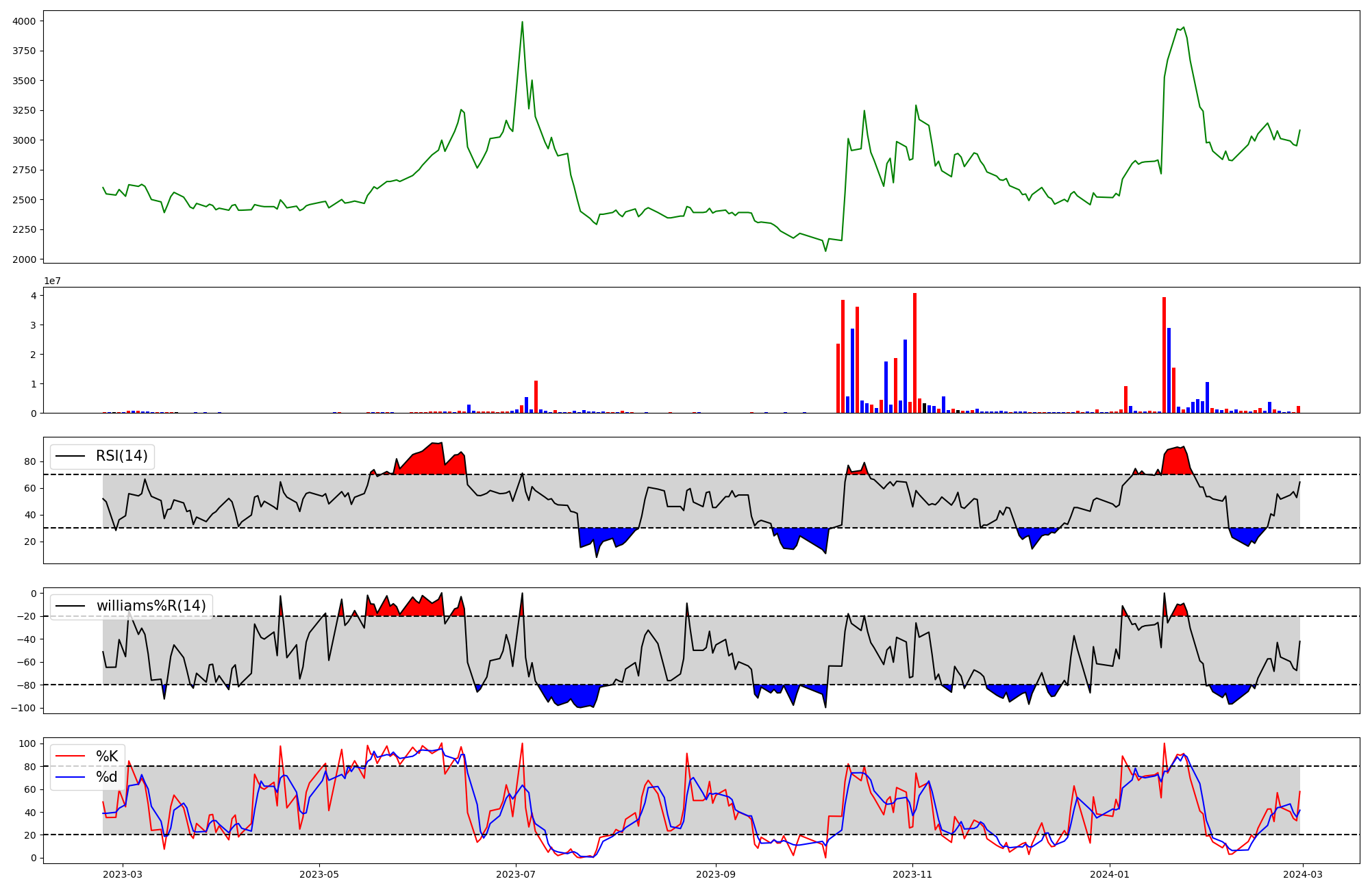
Task: Click the -100 tick on Williams %R axis
Action: pyautogui.click(x=23, y=708)
